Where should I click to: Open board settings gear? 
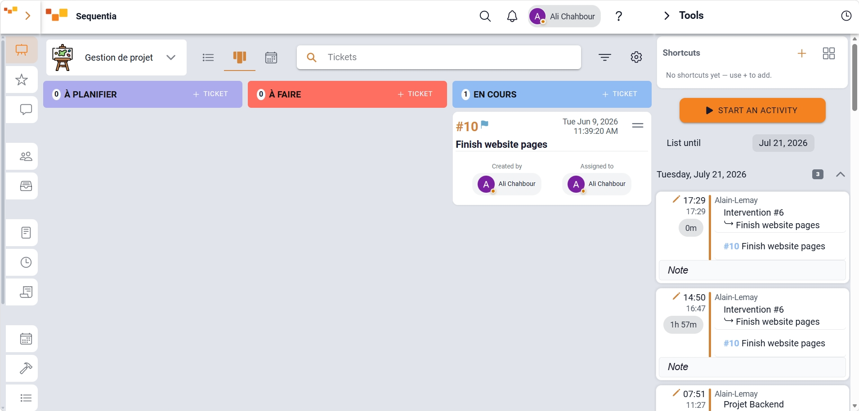636,57
